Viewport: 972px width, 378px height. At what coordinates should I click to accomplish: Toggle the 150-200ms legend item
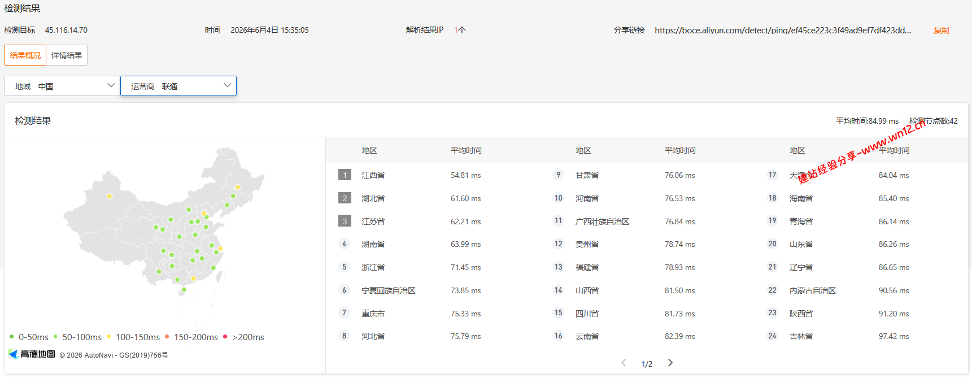191,337
